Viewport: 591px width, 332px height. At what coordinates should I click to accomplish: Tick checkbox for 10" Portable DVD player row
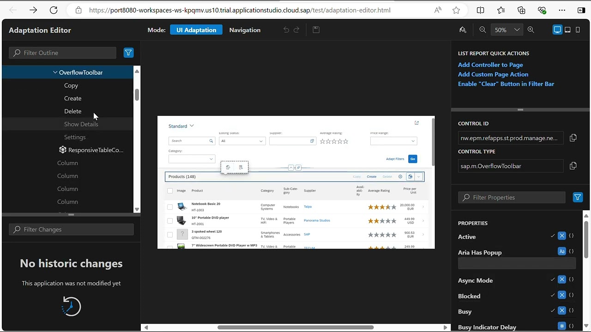click(x=170, y=220)
